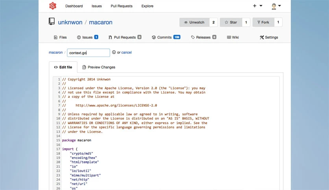Viewport: 329px width, 190px height.
Task: Switch to Preview Changes tab
Action: 99,67
